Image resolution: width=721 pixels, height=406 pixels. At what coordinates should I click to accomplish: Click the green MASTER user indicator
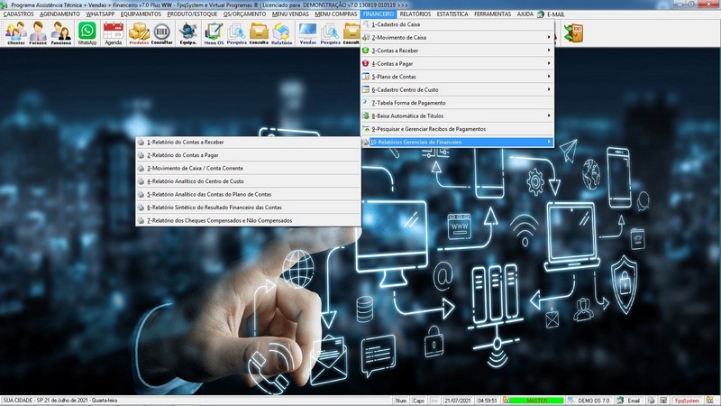point(536,401)
